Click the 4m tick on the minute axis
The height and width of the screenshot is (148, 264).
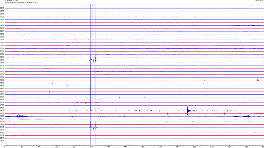[x=39, y=147]
